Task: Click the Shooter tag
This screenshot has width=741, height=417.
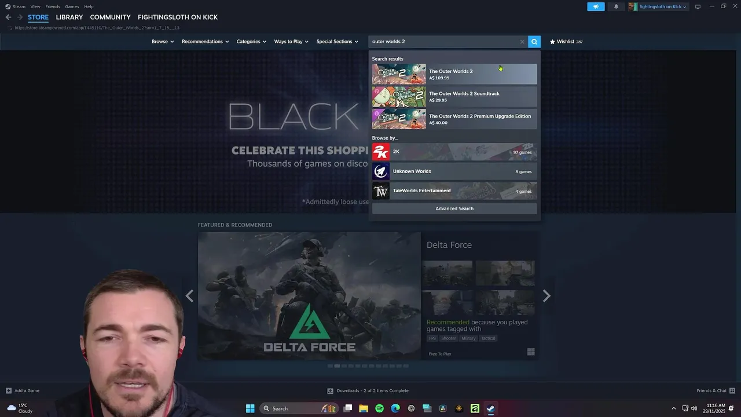Action: [x=449, y=338]
